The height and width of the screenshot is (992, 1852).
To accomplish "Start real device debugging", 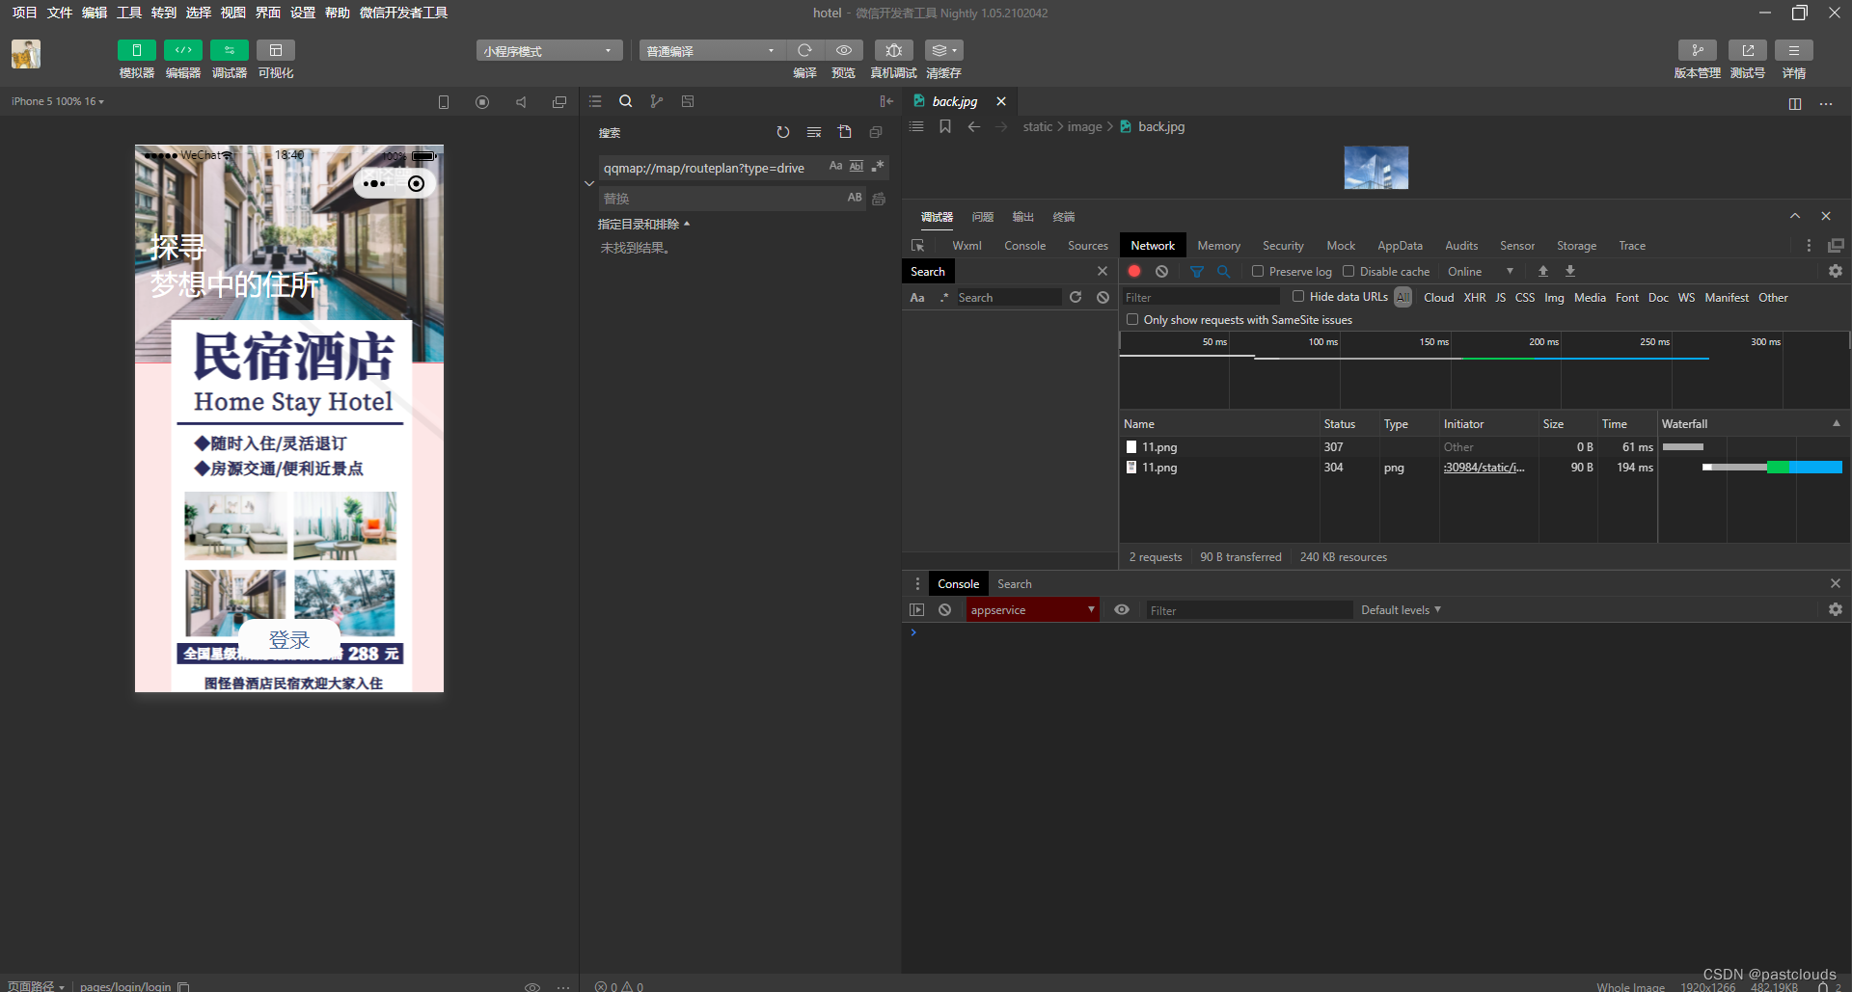I will [x=893, y=50].
